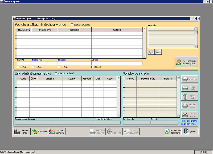Sort by RZ/SPZ column header
The height and width of the screenshot is (154, 213).
(x=24, y=30)
